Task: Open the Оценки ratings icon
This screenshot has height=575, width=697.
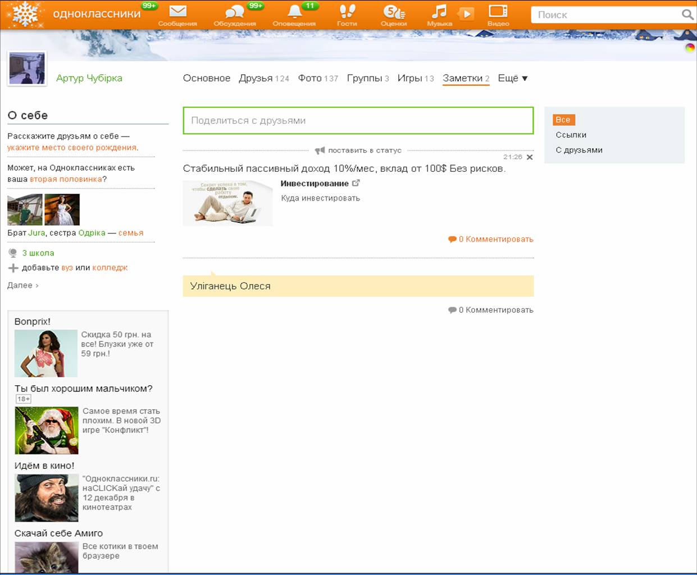Action: 393,11
